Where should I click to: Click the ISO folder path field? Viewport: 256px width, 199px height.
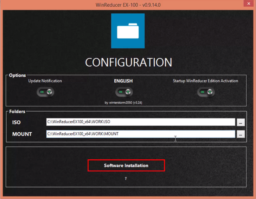pyautogui.click(x=141, y=122)
